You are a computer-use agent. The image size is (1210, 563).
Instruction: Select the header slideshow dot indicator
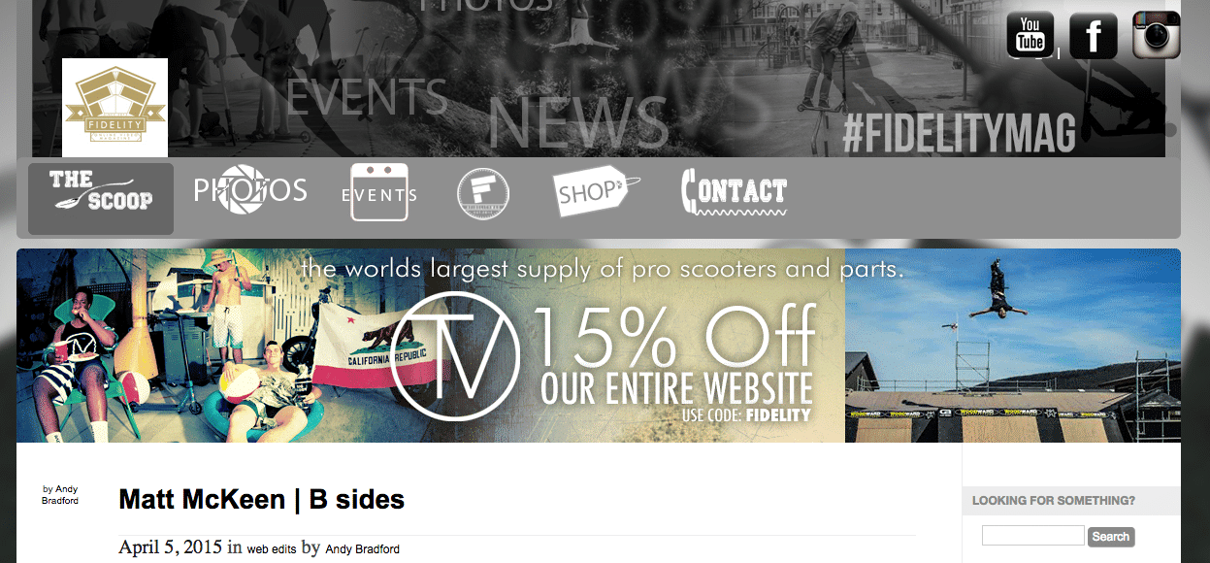tap(1170, 129)
